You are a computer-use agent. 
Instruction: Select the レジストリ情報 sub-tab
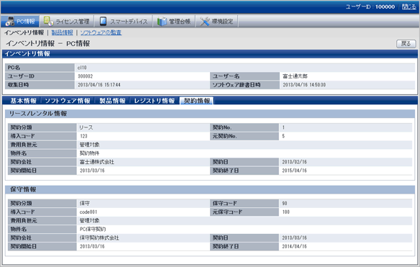[x=155, y=101]
